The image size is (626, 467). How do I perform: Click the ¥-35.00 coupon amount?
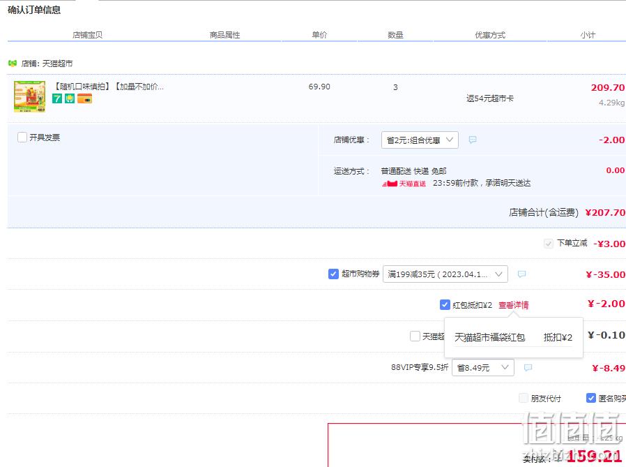605,274
